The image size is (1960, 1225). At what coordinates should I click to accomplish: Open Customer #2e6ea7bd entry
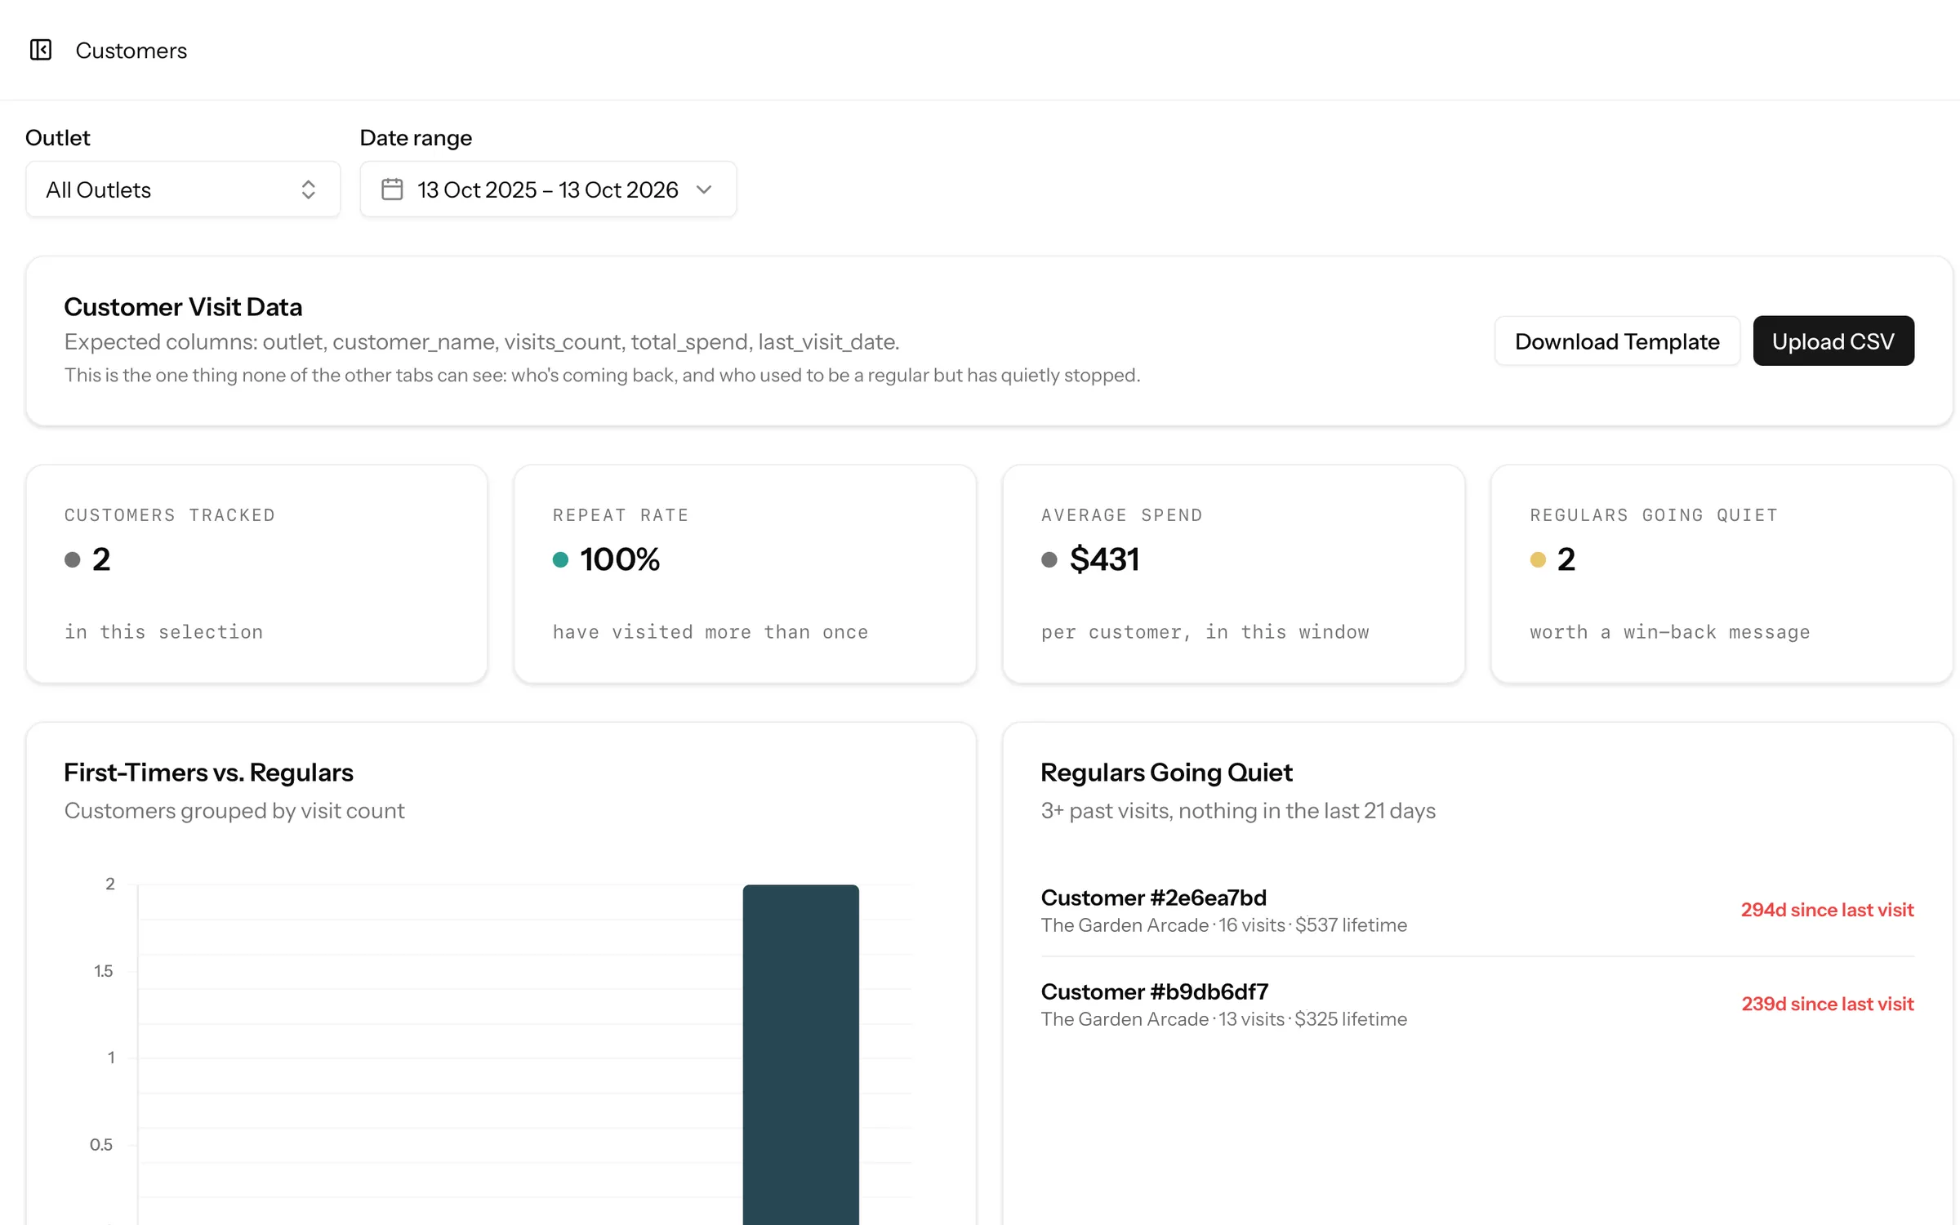[1477, 910]
